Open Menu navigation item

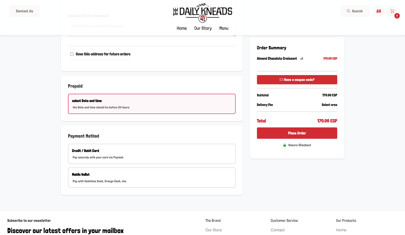(x=224, y=28)
